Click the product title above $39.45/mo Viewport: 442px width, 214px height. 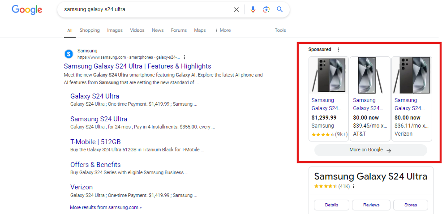[x=368, y=104]
